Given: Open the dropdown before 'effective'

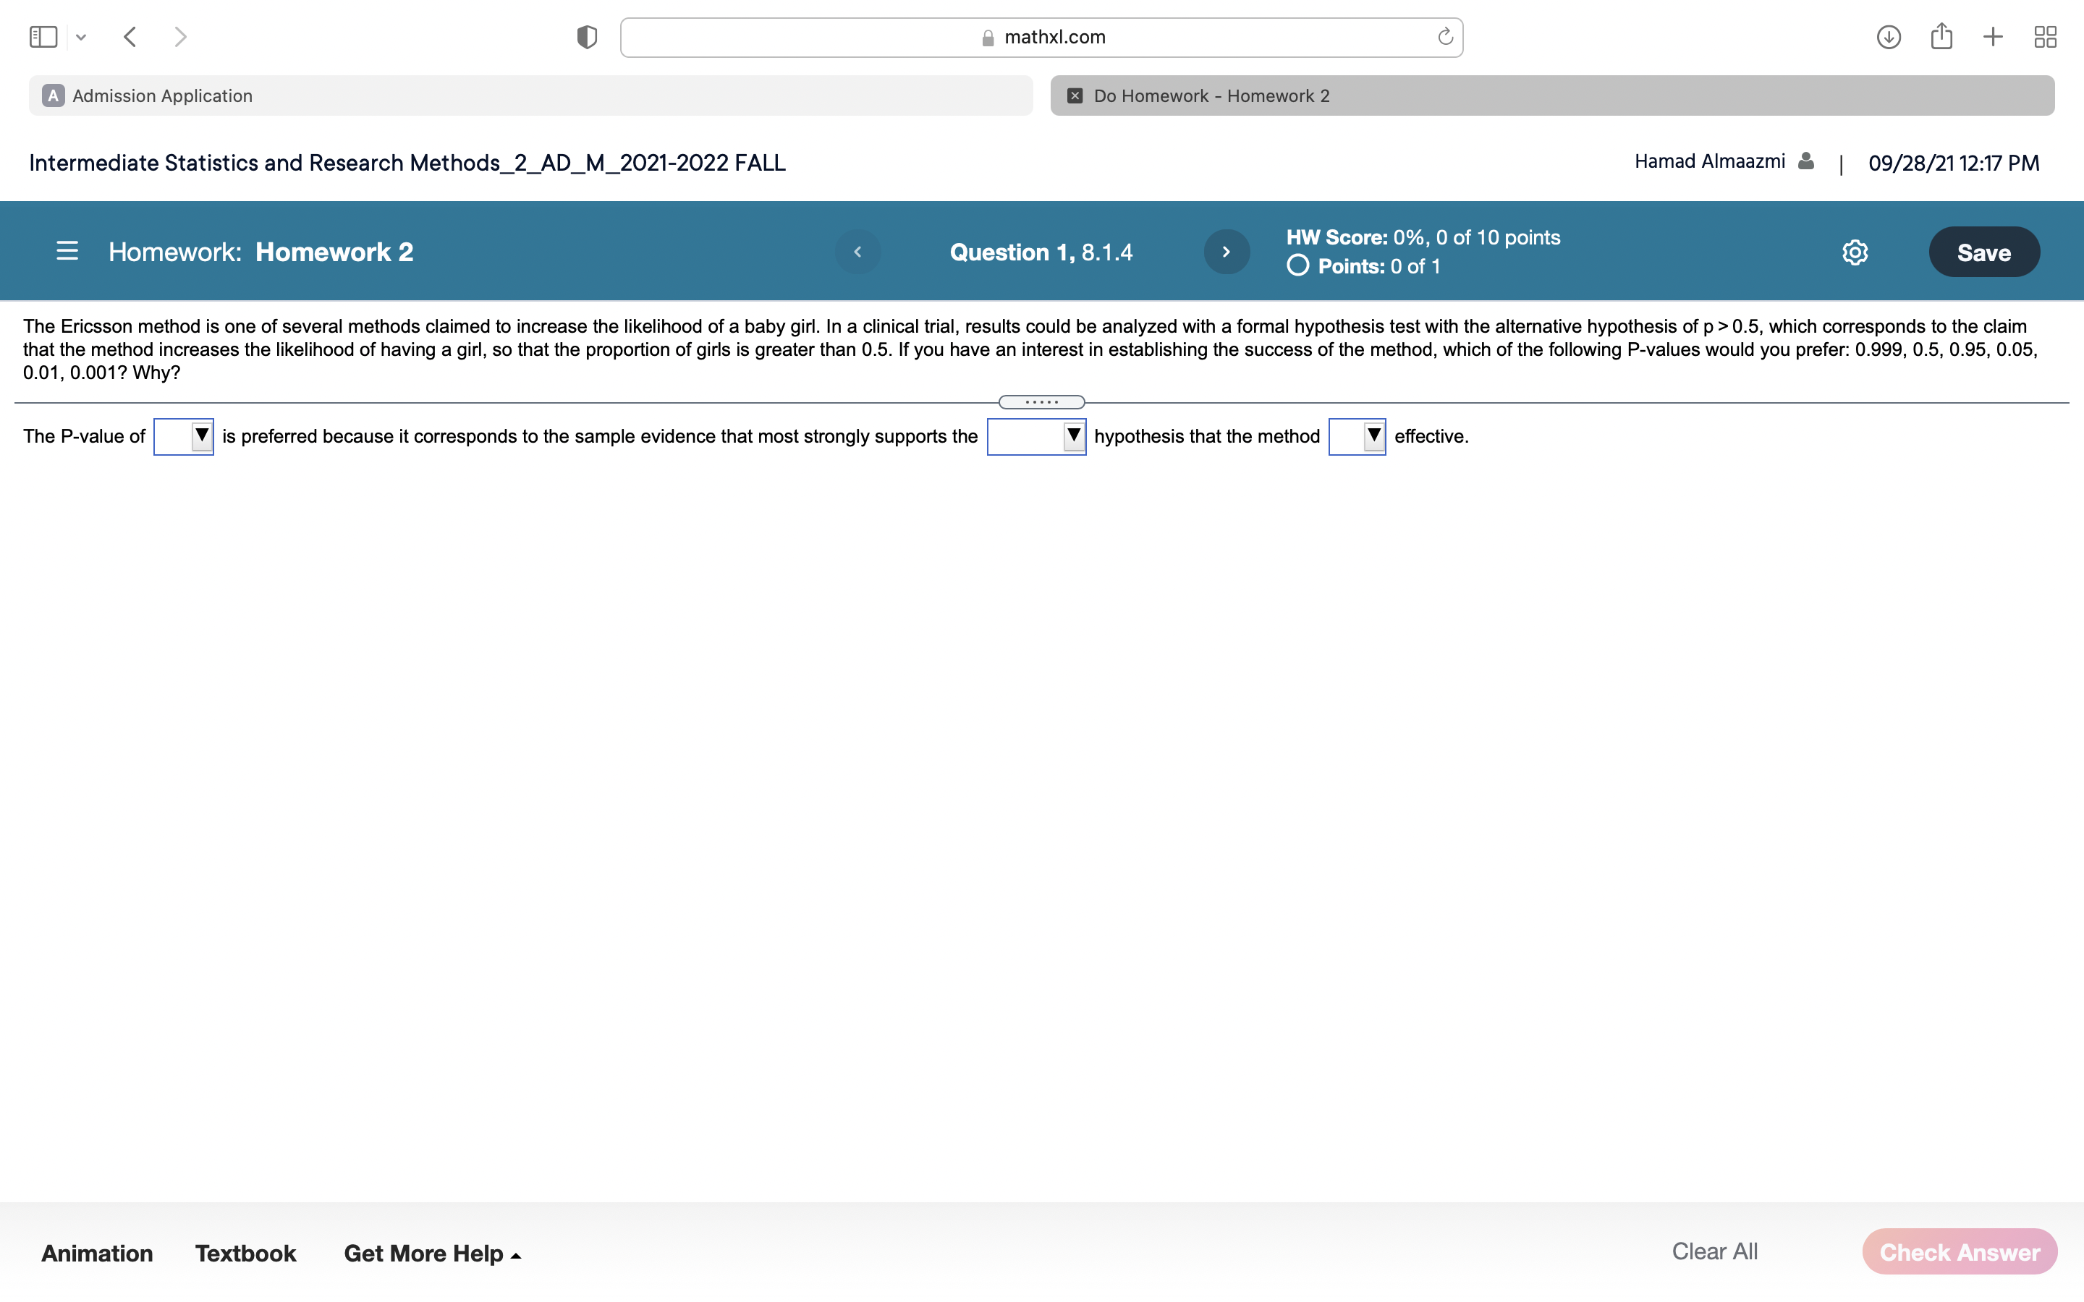Looking at the screenshot, I should coord(1357,437).
